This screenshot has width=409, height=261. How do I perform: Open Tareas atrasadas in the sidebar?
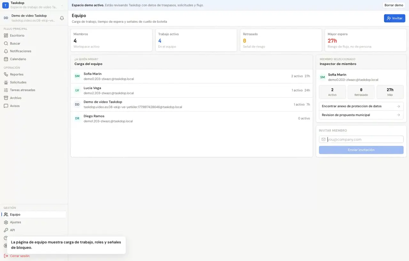pyautogui.click(x=34, y=90)
